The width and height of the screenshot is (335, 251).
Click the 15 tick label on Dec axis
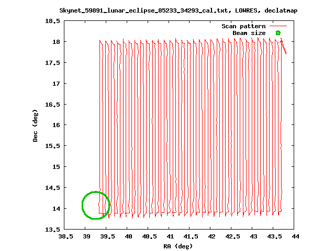(56, 167)
